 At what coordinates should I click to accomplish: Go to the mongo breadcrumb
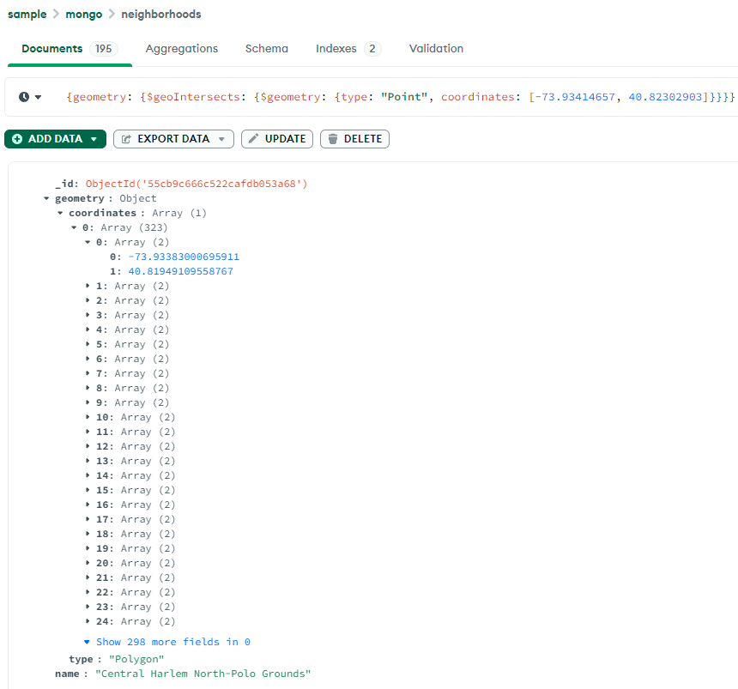coord(84,14)
